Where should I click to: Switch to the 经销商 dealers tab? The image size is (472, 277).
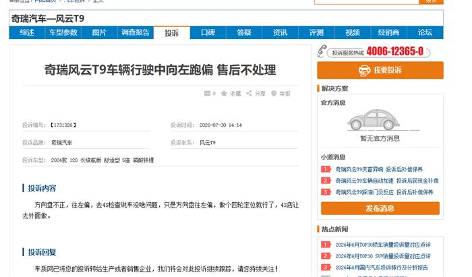pyautogui.click(x=388, y=32)
